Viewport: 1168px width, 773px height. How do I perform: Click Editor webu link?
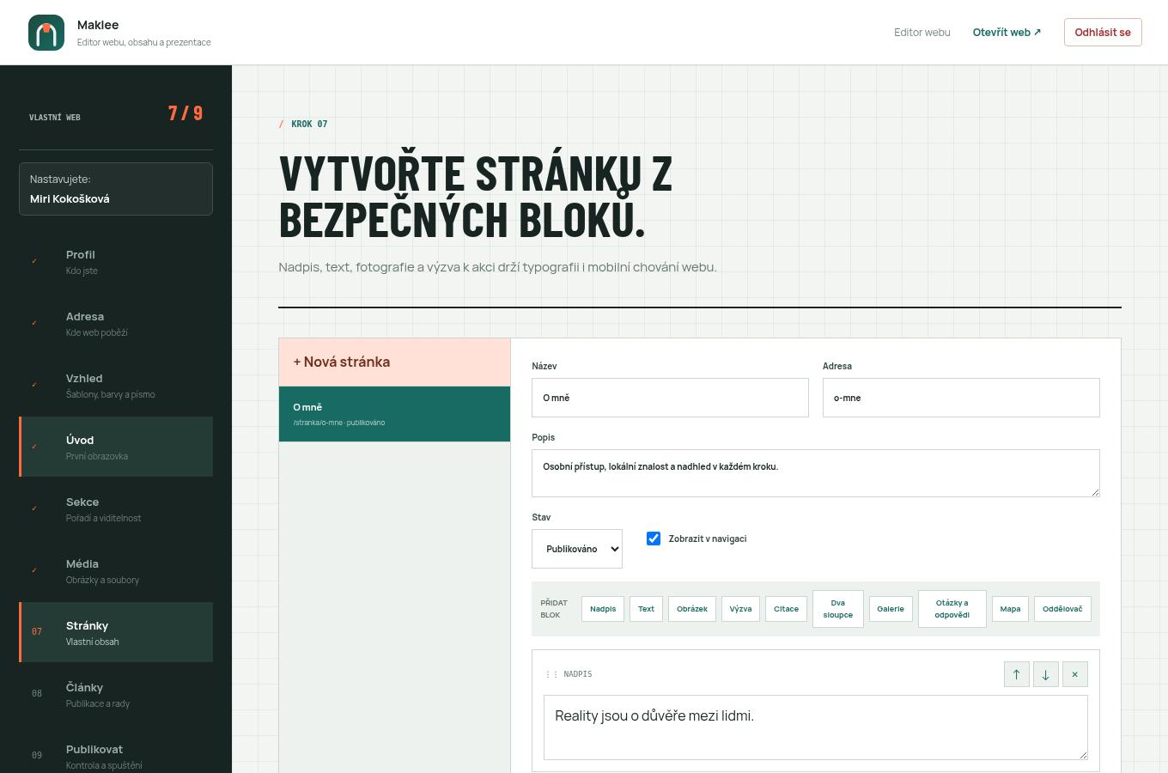pyautogui.click(x=922, y=32)
